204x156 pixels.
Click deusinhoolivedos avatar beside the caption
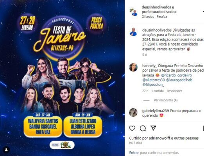133,32
